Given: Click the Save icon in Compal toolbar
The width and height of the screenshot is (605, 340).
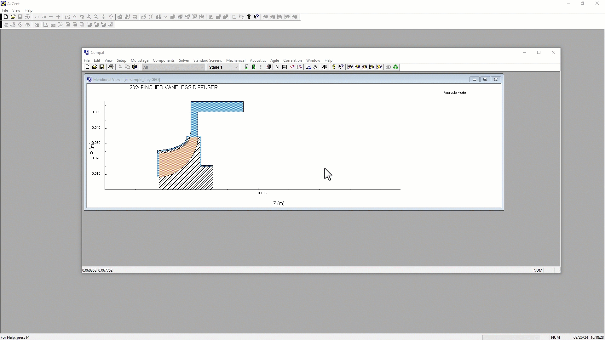Looking at the screenshot, I should pyautogui.click(x=102, y=67).
